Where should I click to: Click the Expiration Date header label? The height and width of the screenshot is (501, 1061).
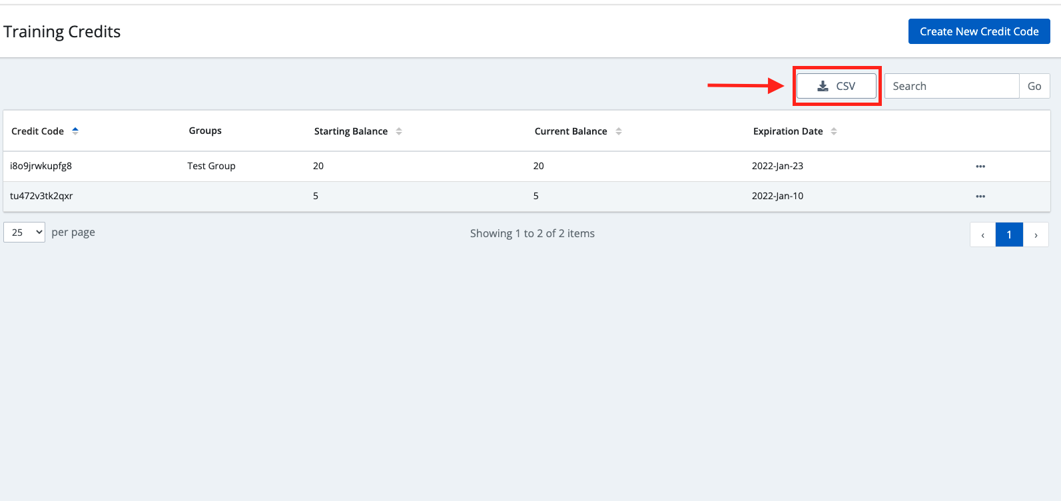[x=788, y=131]
